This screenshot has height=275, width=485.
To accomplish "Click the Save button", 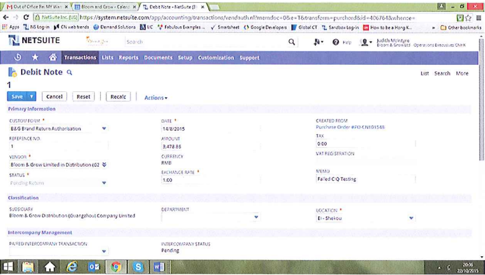I will (17, 97).
